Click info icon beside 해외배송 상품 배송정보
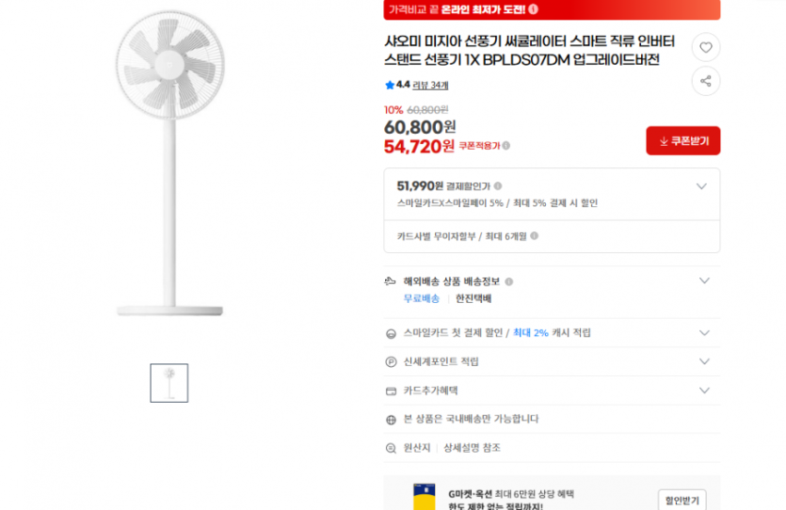The height and width of the screenshot is (510, 786). point(509,281)
